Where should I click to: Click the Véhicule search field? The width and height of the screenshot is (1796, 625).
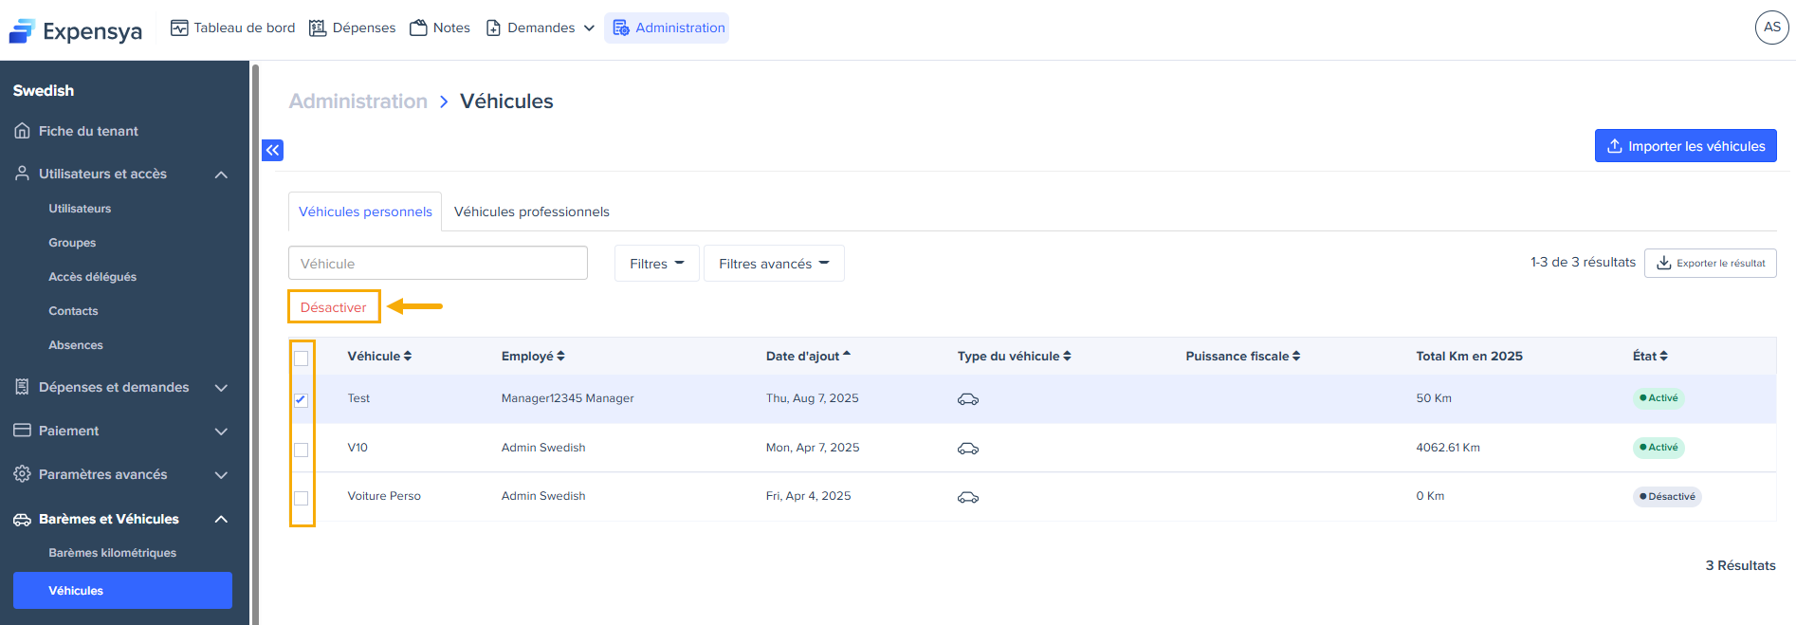coord(437,264)
